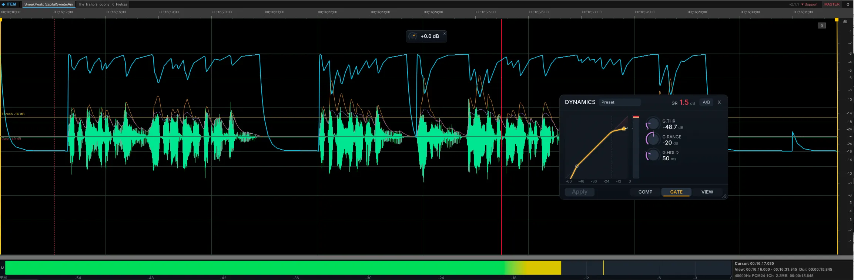
Task: Open the Support link
Action: click(x=809, y=4)
